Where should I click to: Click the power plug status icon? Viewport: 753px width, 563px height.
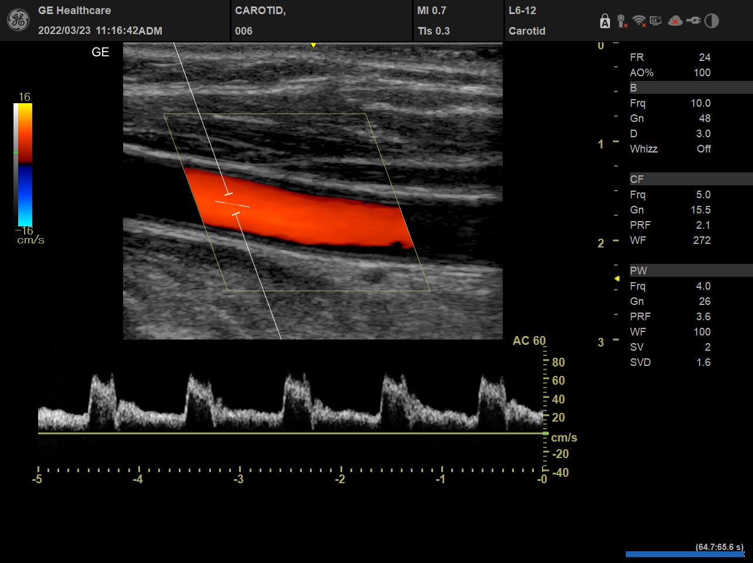[693, 21]
